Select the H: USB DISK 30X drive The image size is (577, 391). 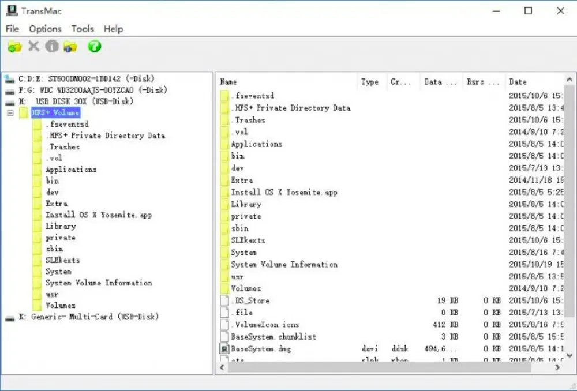point(76,101)
